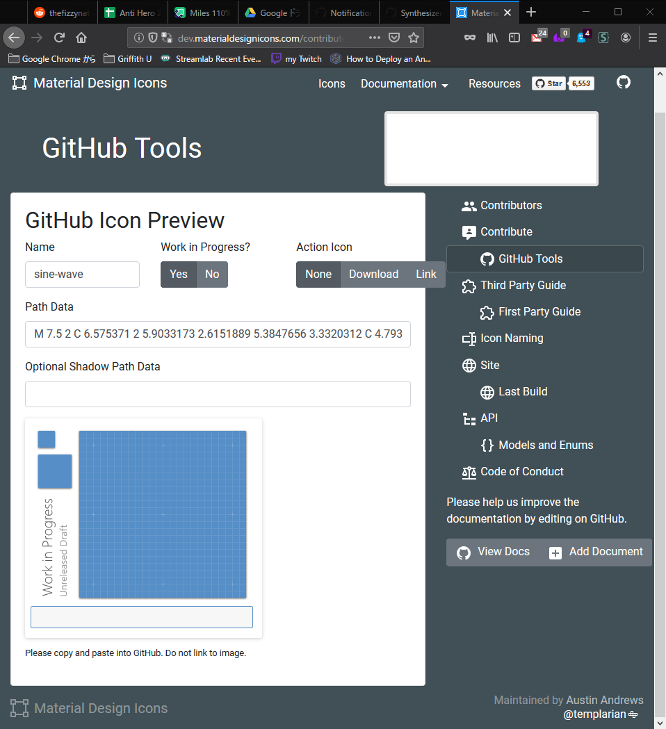666x729 pixels.
Task: Select Yes for Work in Progress
Action: coord(179,275)
